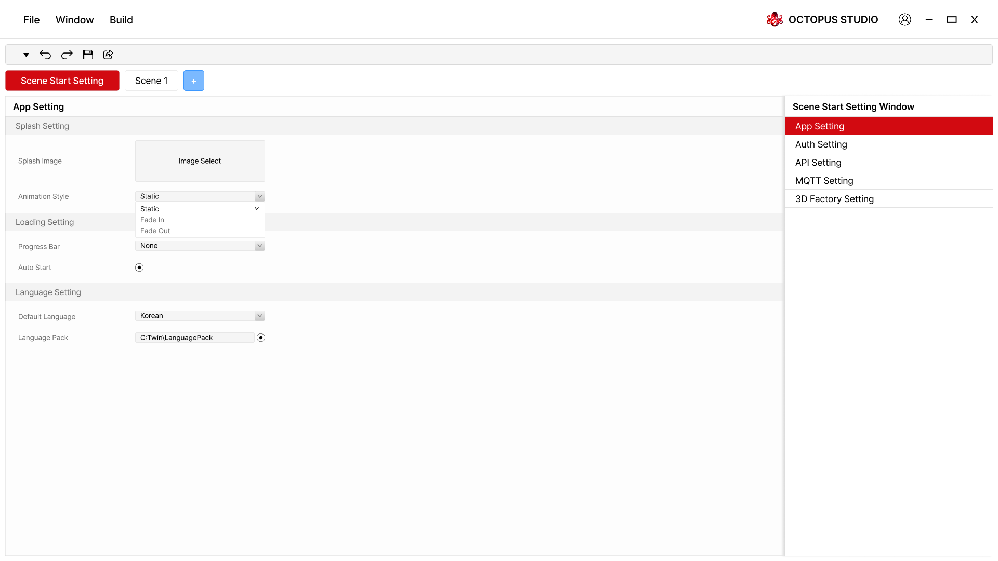The width and height of the screenshot is (998, 561).
Task: Open the toolbar dropdown triangle
Action: [26, 55]
